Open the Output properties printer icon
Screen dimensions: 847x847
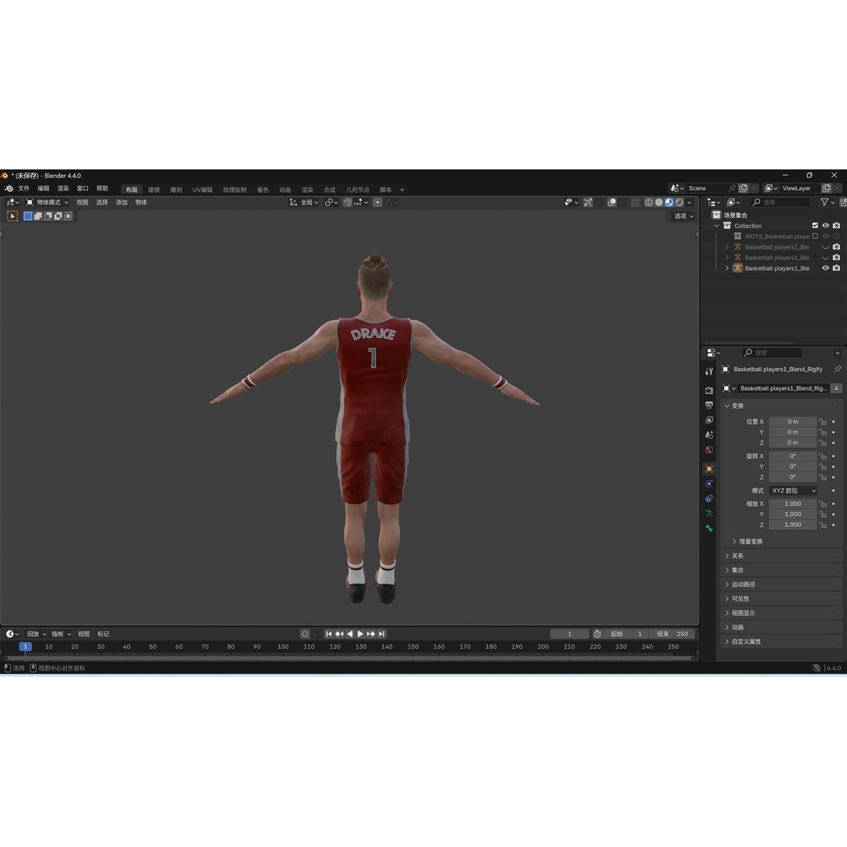[709, 405]
